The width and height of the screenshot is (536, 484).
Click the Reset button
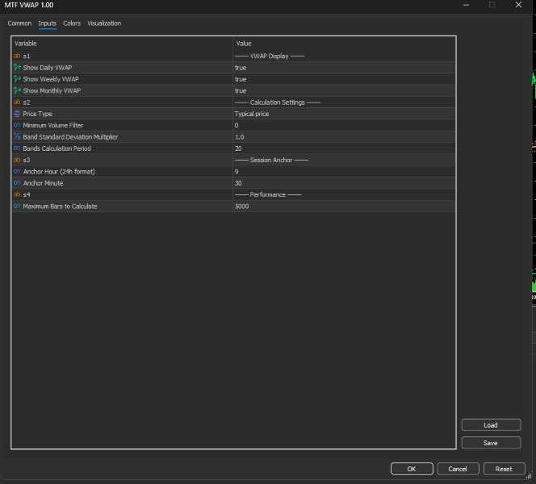(x=504, y=469)
